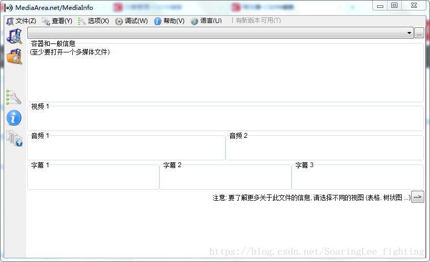This screenshot has width=430, height=262.
Task: Open the 调试(W) menu
Action: point(131,21)
